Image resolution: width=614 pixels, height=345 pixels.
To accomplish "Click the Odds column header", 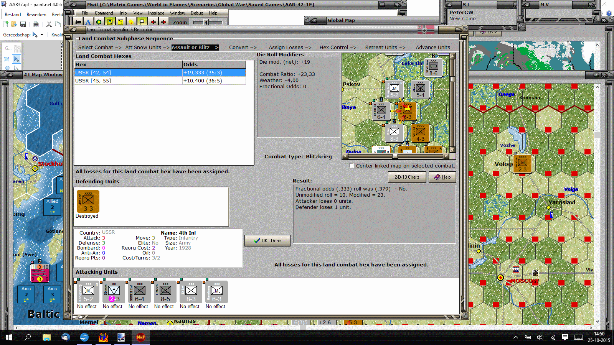I will [x=214, y=64].
